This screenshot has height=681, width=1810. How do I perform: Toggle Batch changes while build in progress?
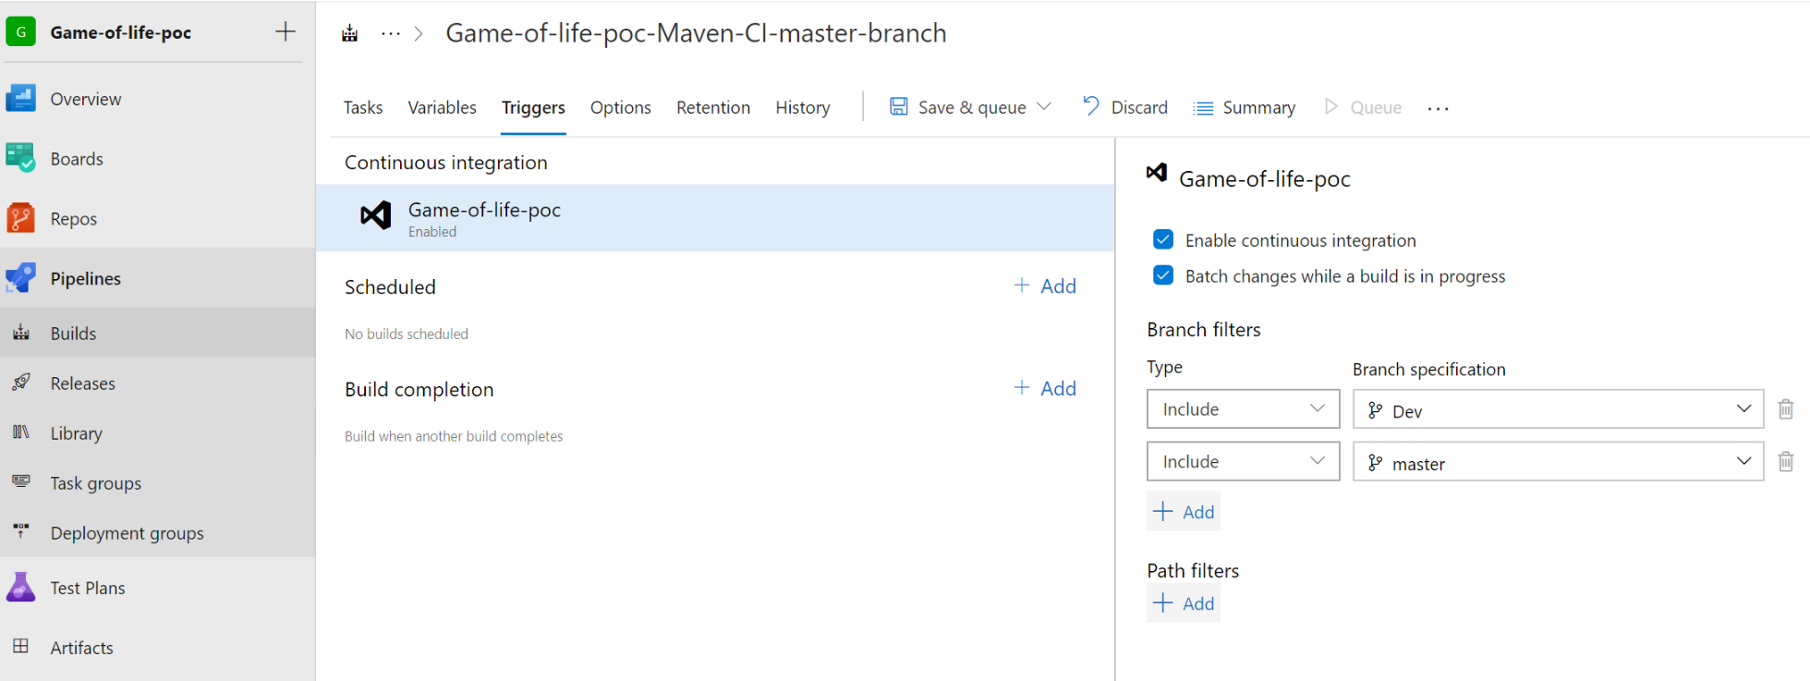[1163, 275]
